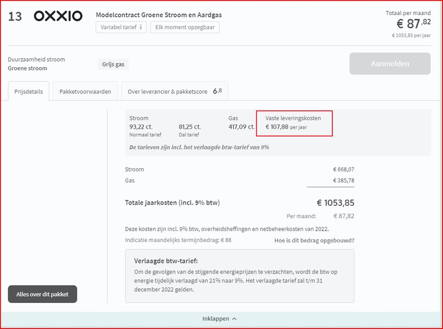Click the Elk moment opzegbaar badge
The image size is (443, 329).
185,27
